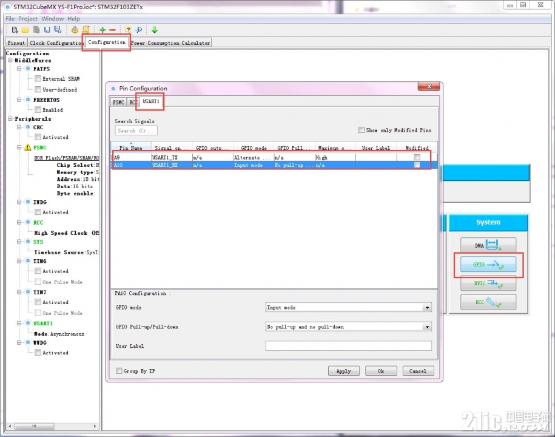Image resolution: width=555 pixels, height=437 pixels.
Task: Collapse the USART1 tree node
Action: tap(19, 324)
